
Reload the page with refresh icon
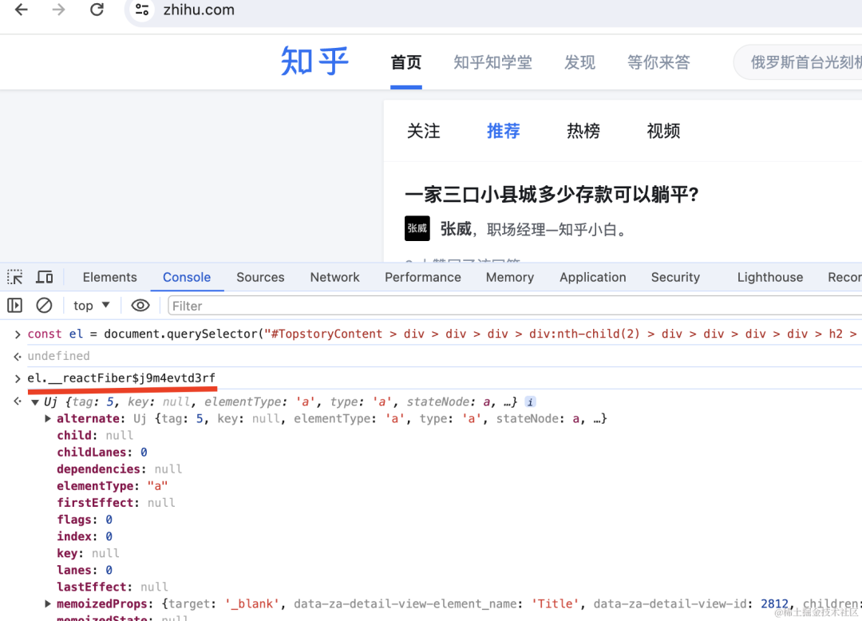coord(97,10)
